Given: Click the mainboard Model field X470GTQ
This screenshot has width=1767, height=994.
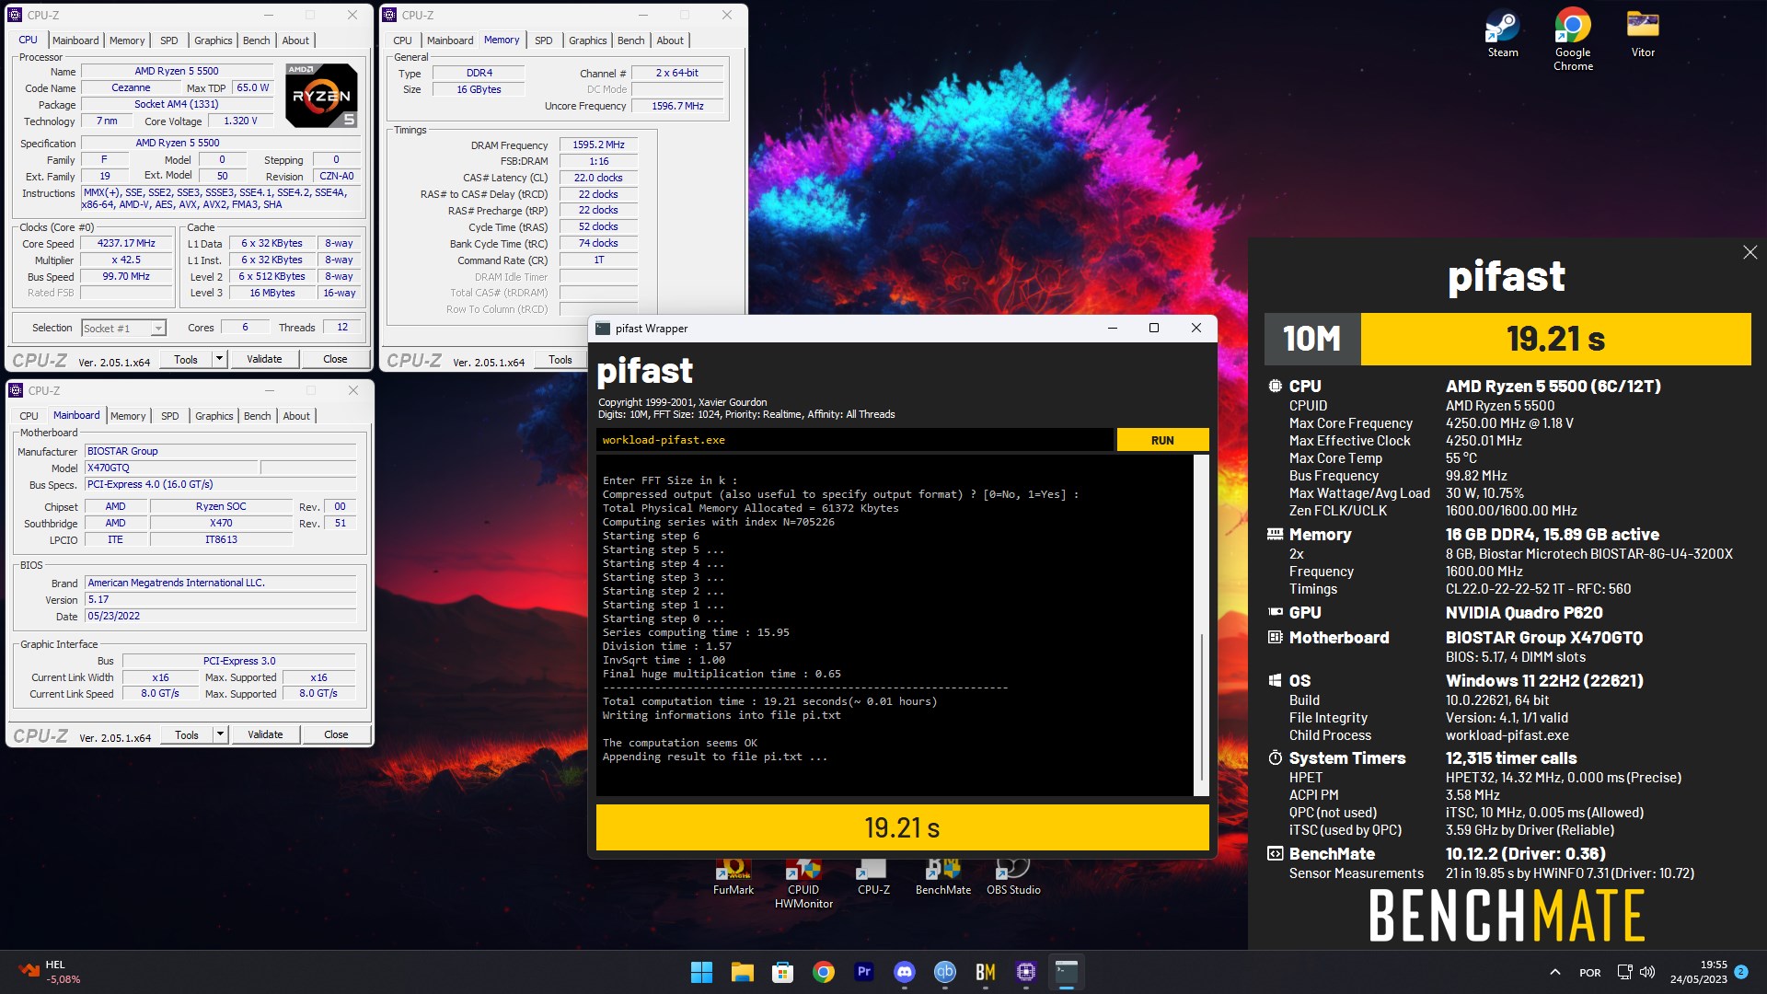Looking at the screenshot, I should tap(172, 468).
